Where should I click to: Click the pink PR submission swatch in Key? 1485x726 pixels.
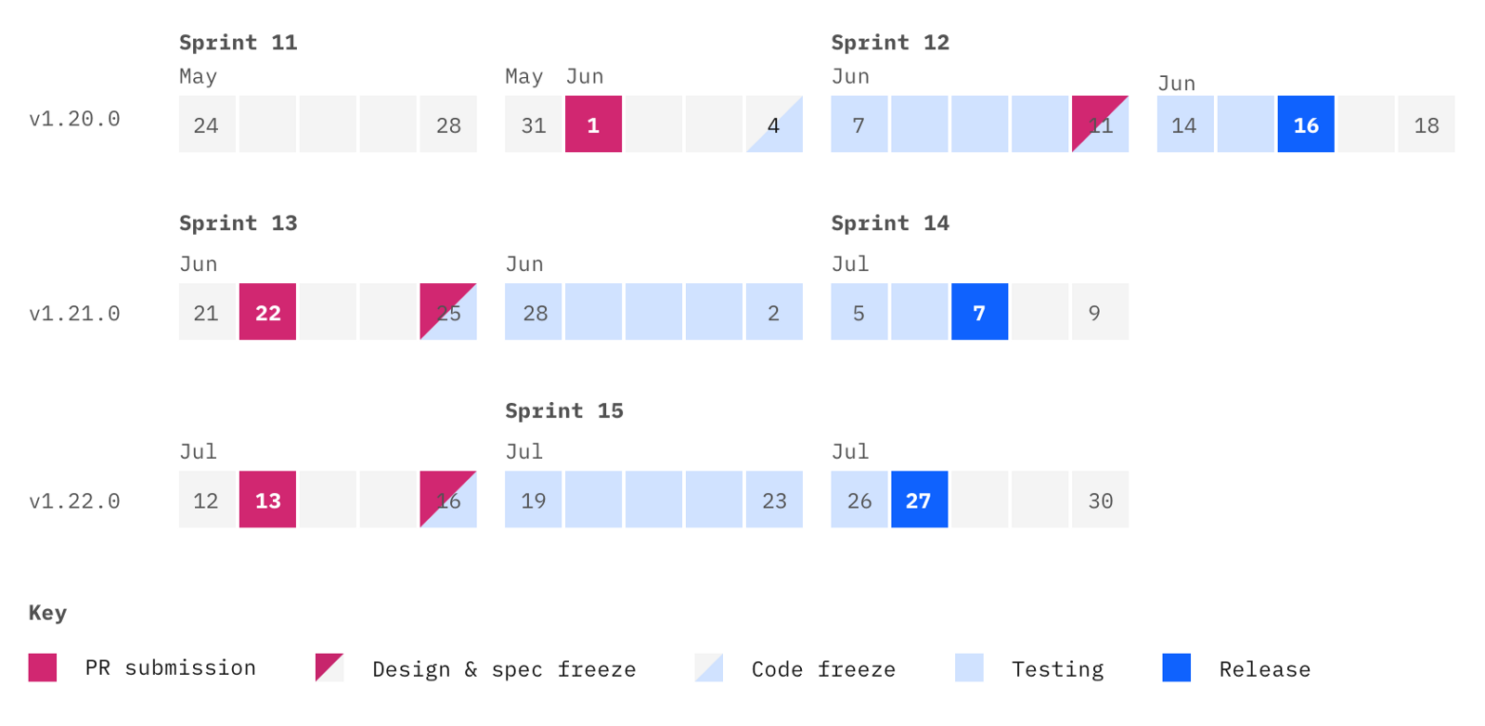pyautogui.click(x=43, y=668)
